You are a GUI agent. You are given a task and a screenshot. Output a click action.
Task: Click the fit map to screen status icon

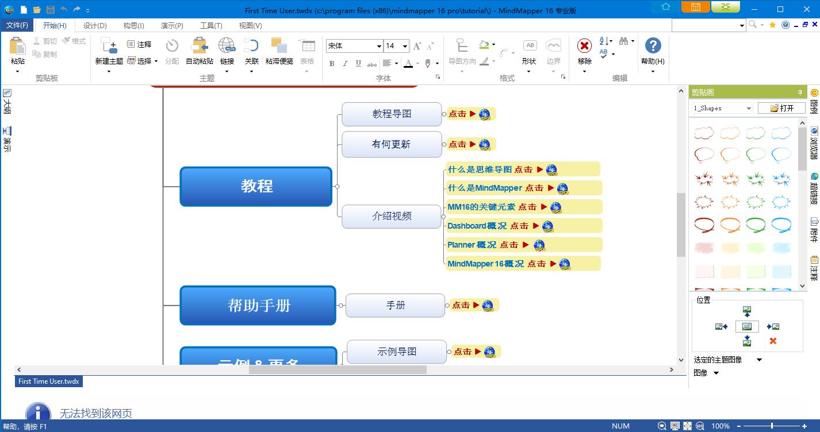(687, 426)
